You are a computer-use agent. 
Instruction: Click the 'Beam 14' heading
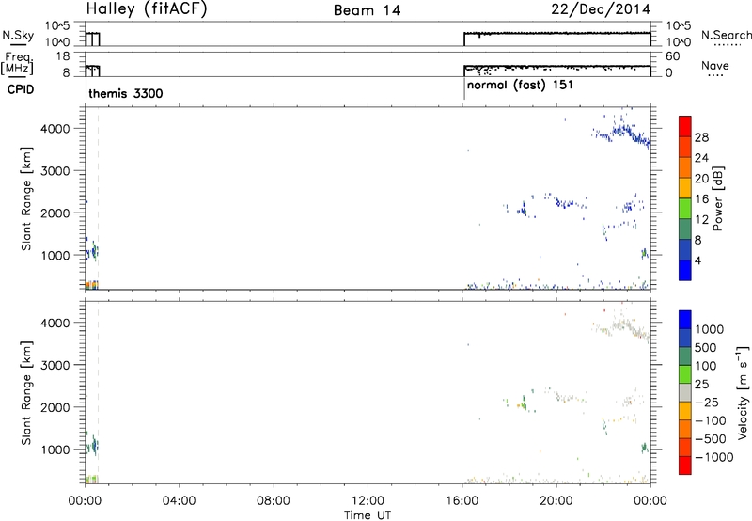367,10
